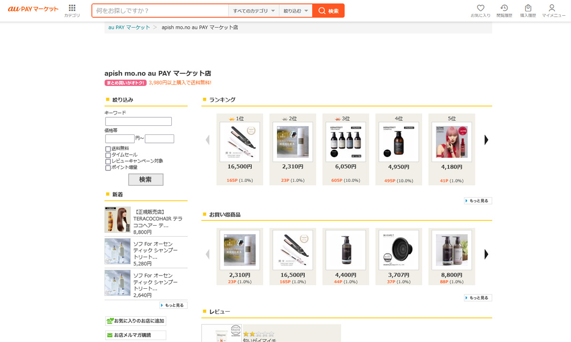The height and width of the screenshot is (342, 571).
Task: Open purchase history icon
Action: pyautogui.click(x=528, y=8)
